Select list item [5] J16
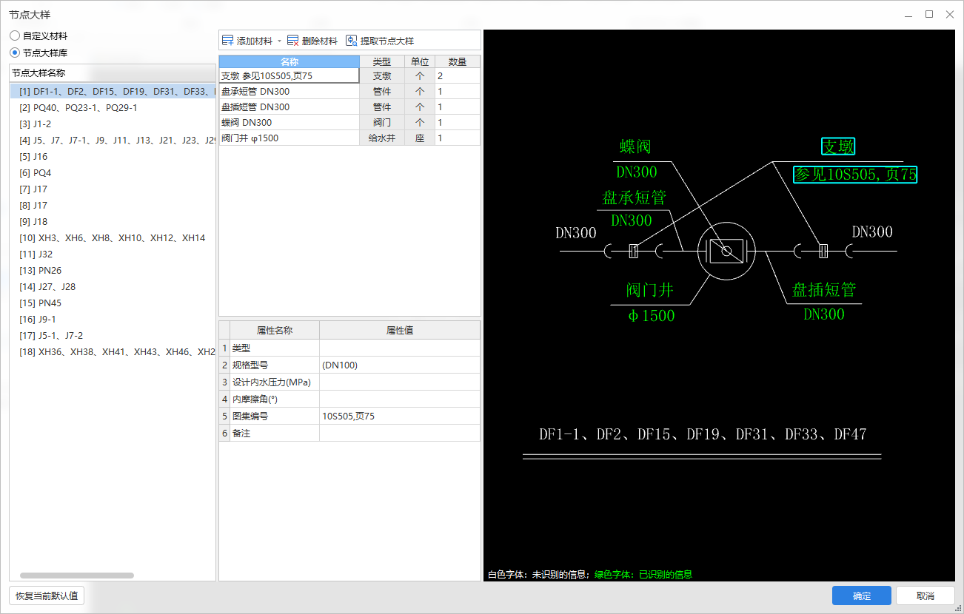 point(113,156)
